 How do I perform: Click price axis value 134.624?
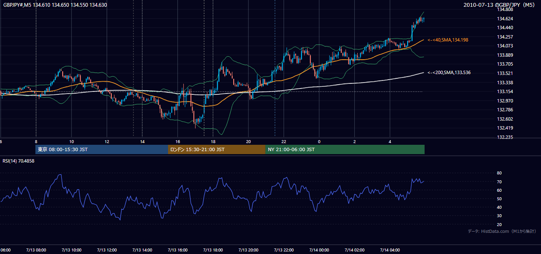pos(505,19)
